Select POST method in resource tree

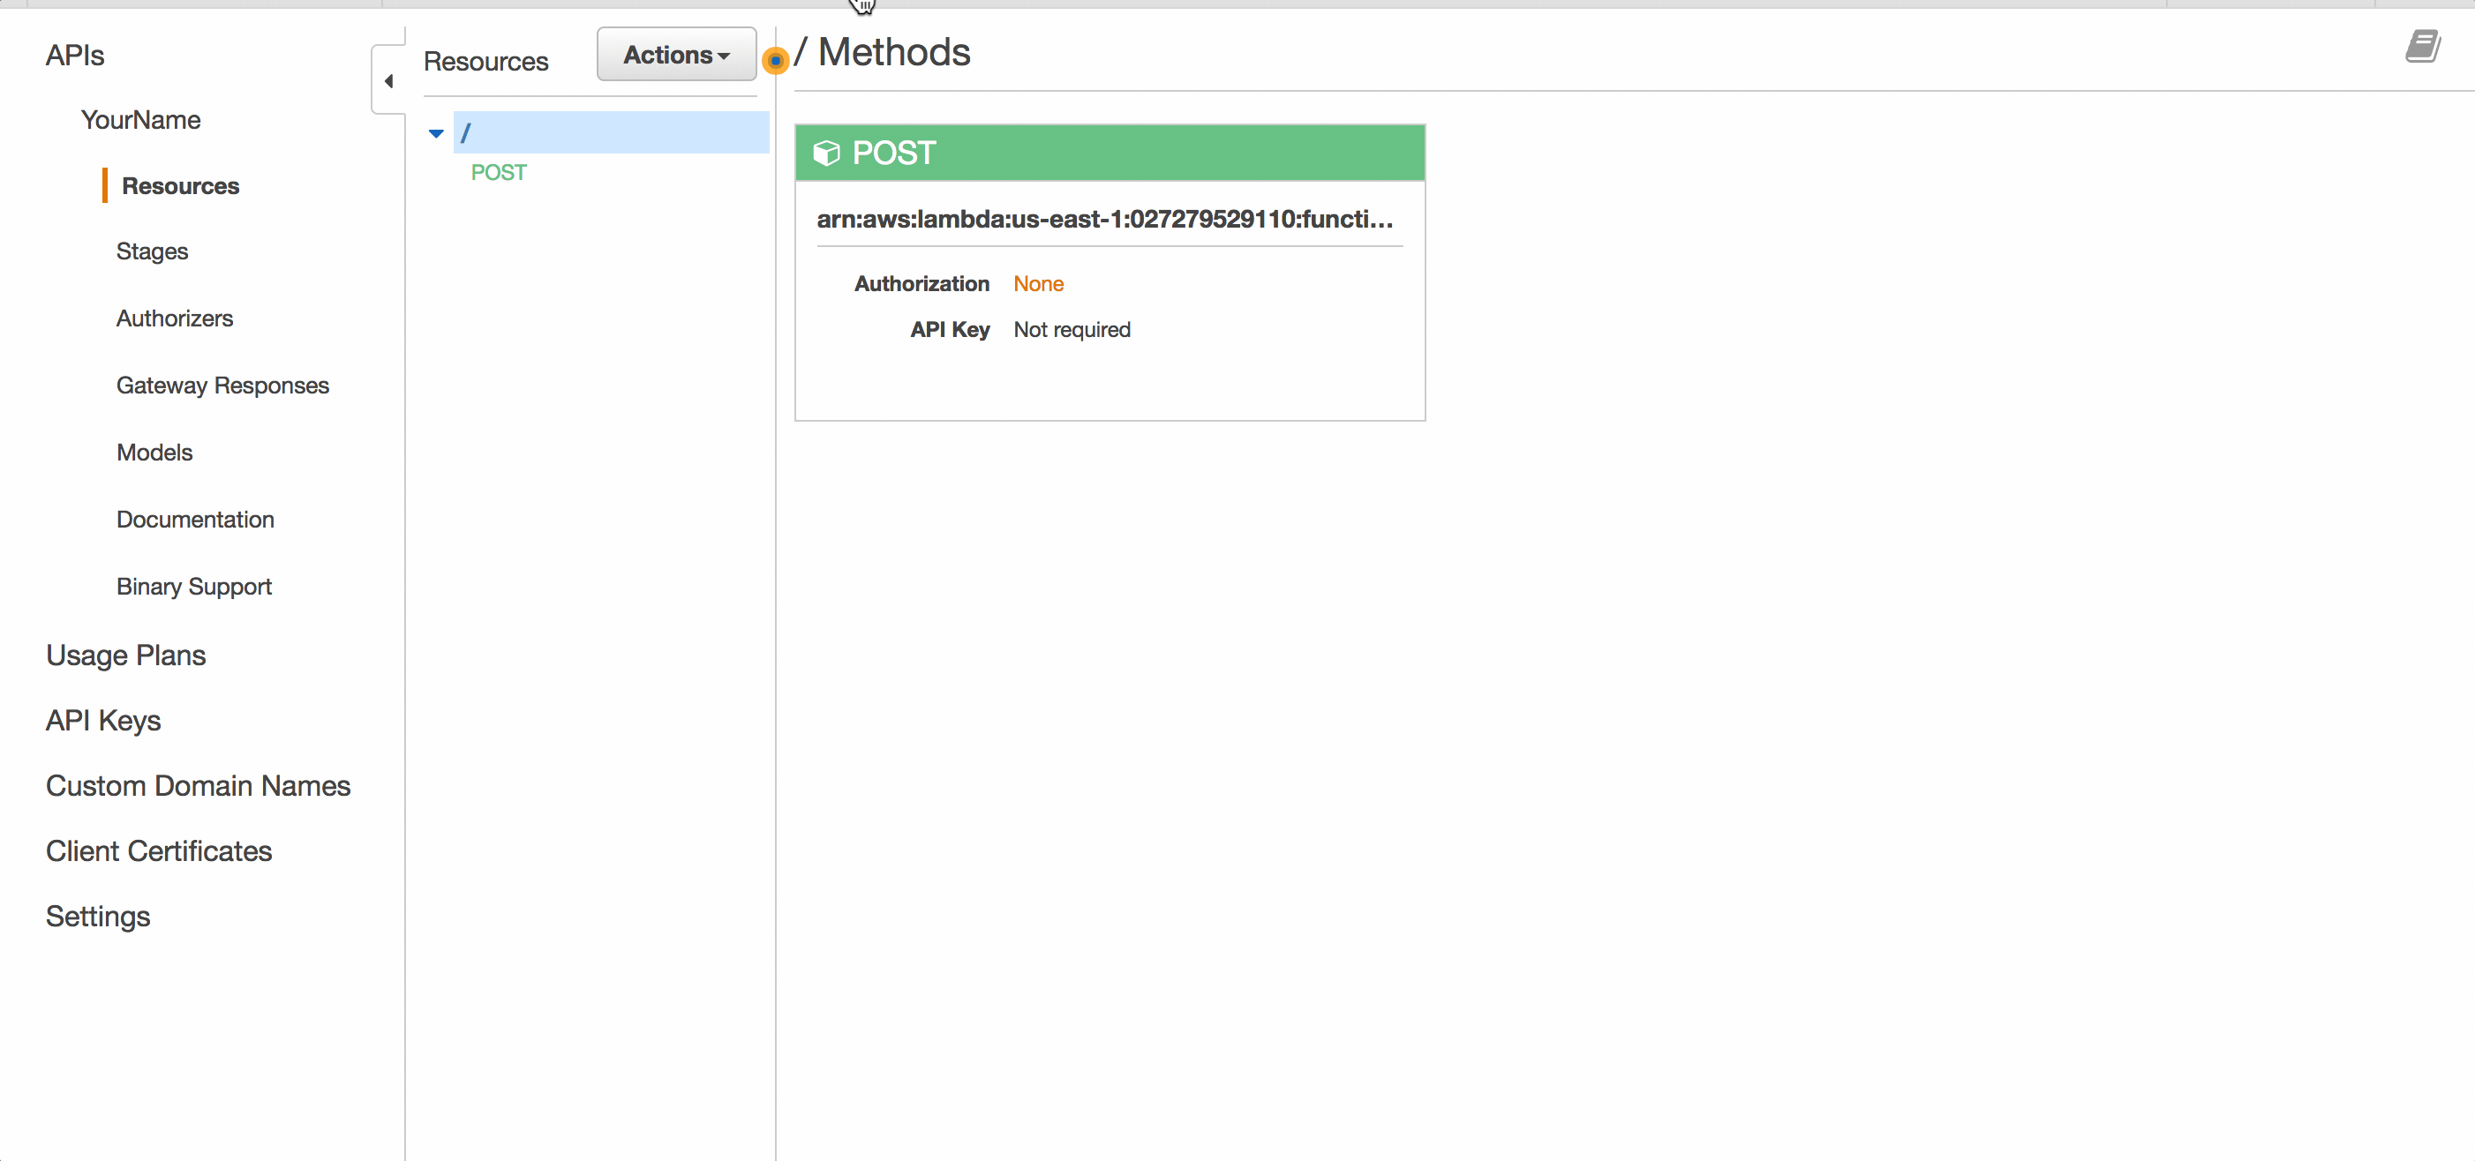tap(499, 173)
